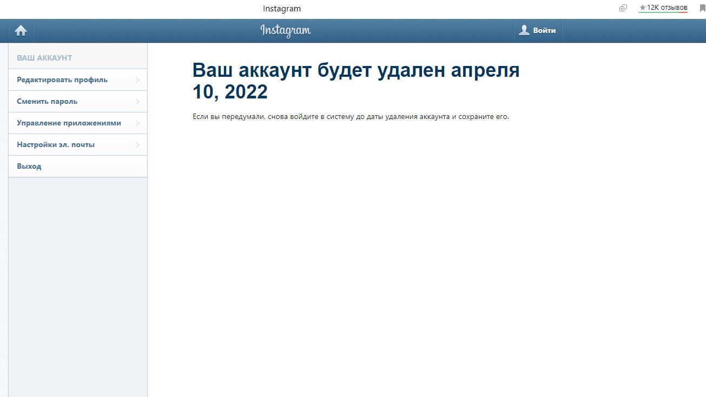Open the 12K отзывов site reviews badge

pyautogui.click(x=663, y=8)
